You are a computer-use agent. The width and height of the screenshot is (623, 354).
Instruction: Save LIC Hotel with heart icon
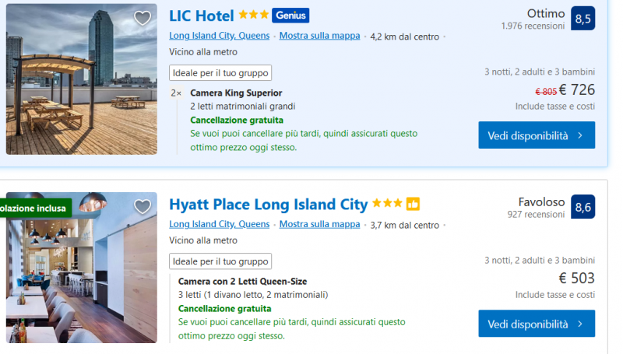[x=143, y=19]
